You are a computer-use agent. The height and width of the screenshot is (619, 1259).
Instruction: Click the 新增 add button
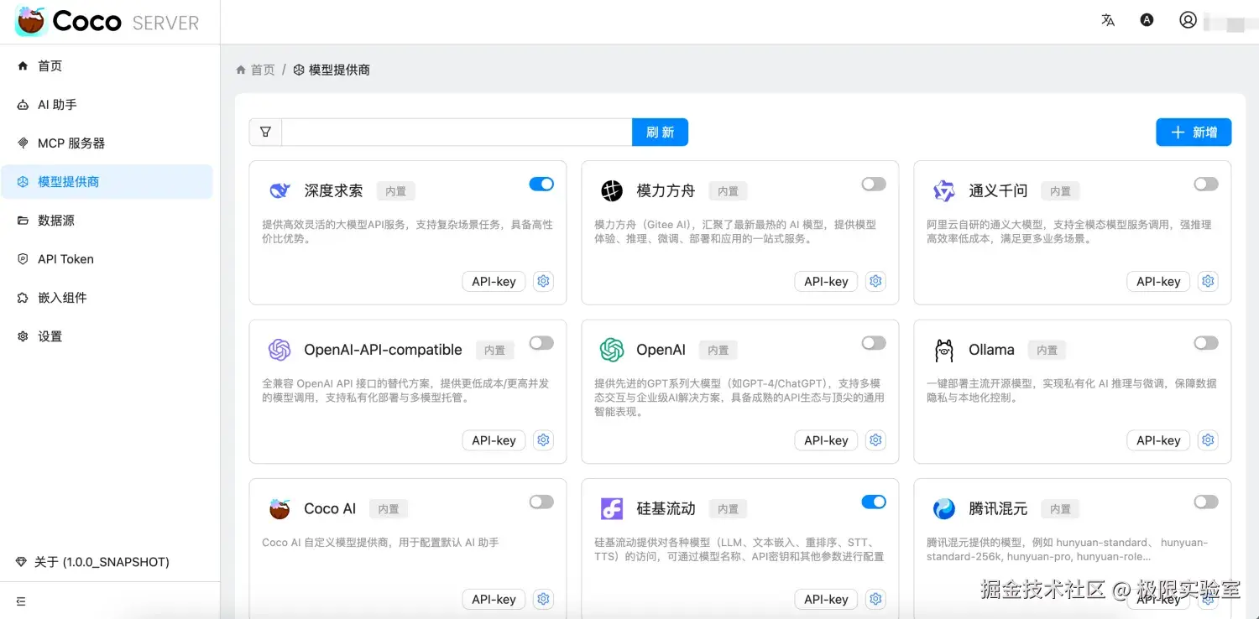(x=1194, y=132)
